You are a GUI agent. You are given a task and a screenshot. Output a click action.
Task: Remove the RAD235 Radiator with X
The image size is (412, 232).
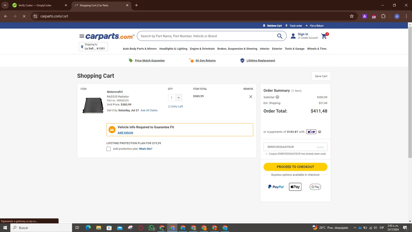pyautogui.click(x=250, y=97)
